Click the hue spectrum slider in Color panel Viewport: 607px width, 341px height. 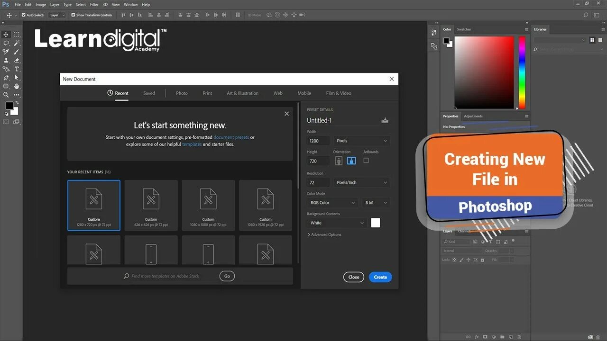click(x=522, y=72)
